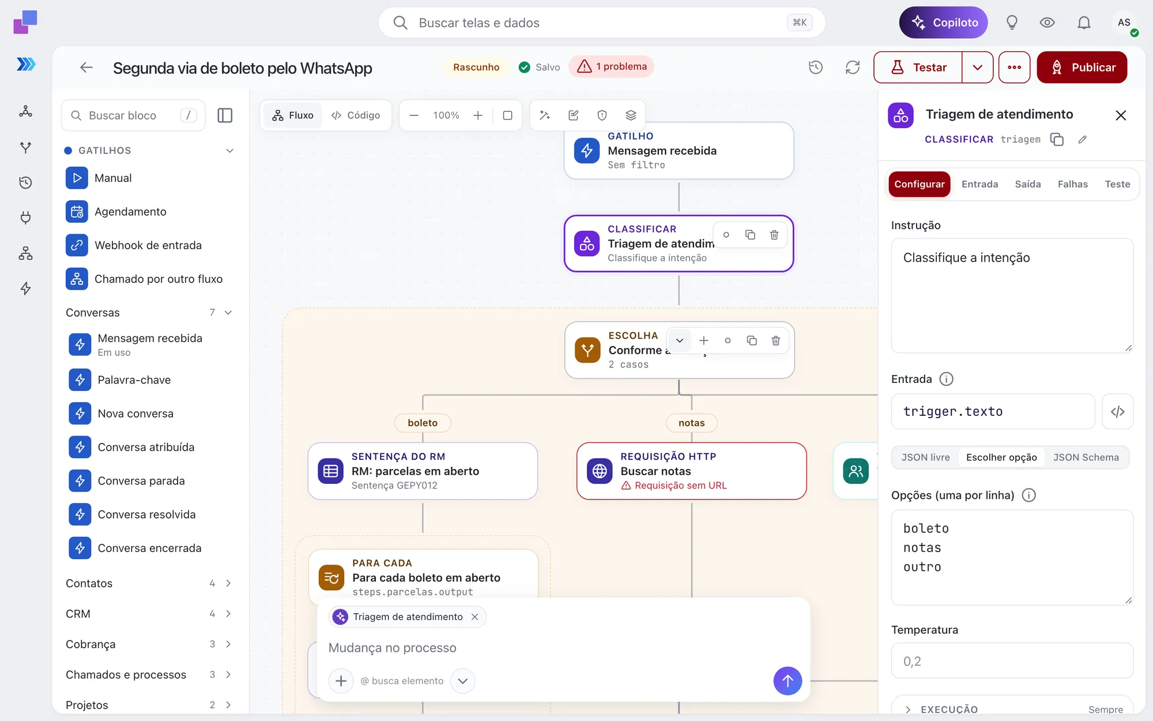Open the three-dots more options menu
Screen dimensions: 1153x721
(x=1014, y=67)
